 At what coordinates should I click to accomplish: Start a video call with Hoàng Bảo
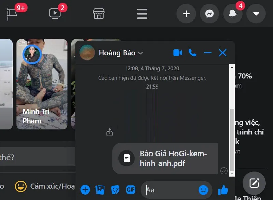(177, 53)
